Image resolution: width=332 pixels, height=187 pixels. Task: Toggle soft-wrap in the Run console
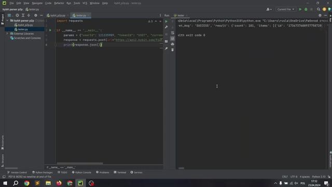tap(172, 33)
